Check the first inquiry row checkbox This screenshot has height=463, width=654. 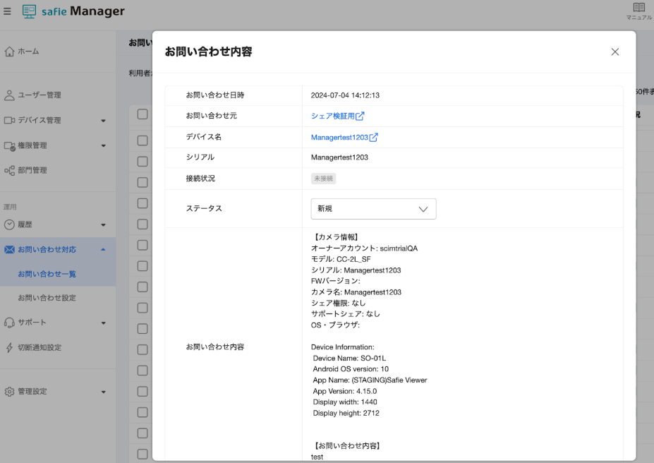click(x=143, y=140)
